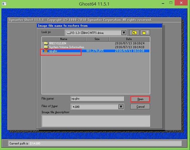Sort files by Name column header
This screenshot has width=190, height=150.
[x=64, y=39]
